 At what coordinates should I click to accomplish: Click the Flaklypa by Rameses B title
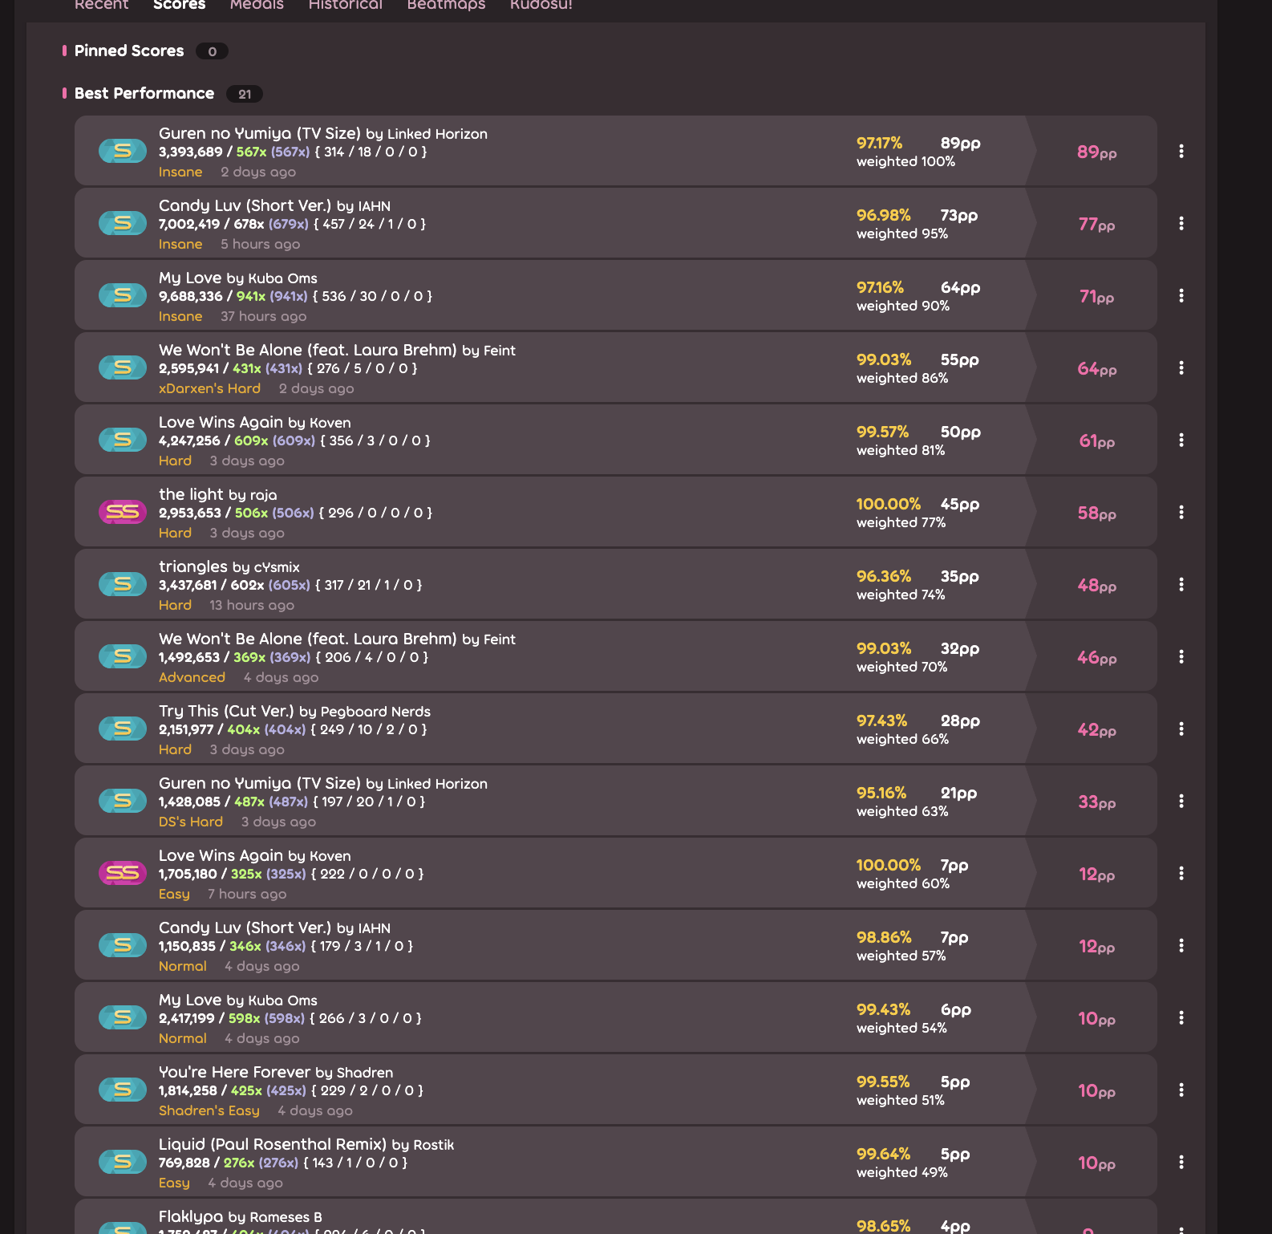(x=240, y=1216)
